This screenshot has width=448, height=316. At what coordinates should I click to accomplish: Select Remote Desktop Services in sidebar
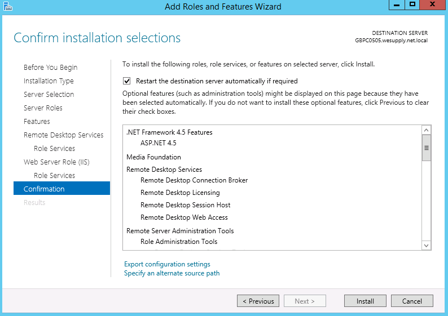[63, 135]
